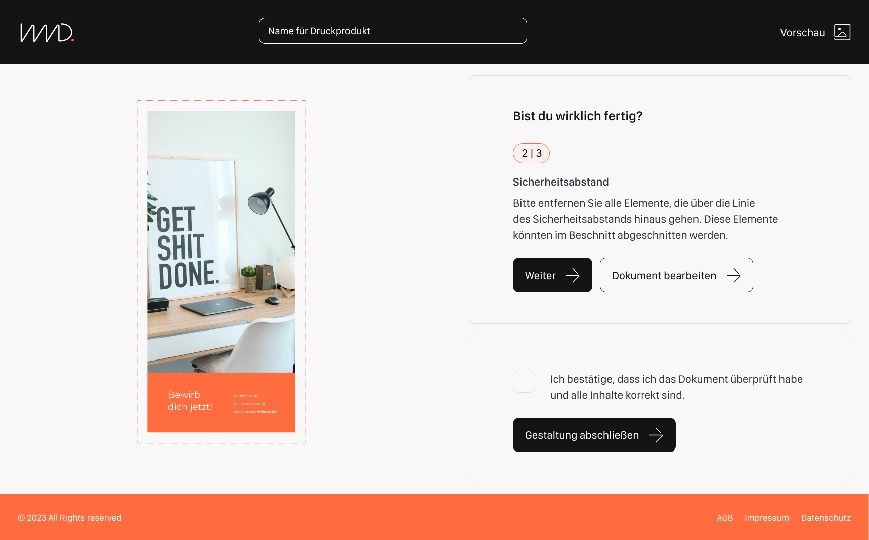Click the orange banner area on flyer

(221, 402)
